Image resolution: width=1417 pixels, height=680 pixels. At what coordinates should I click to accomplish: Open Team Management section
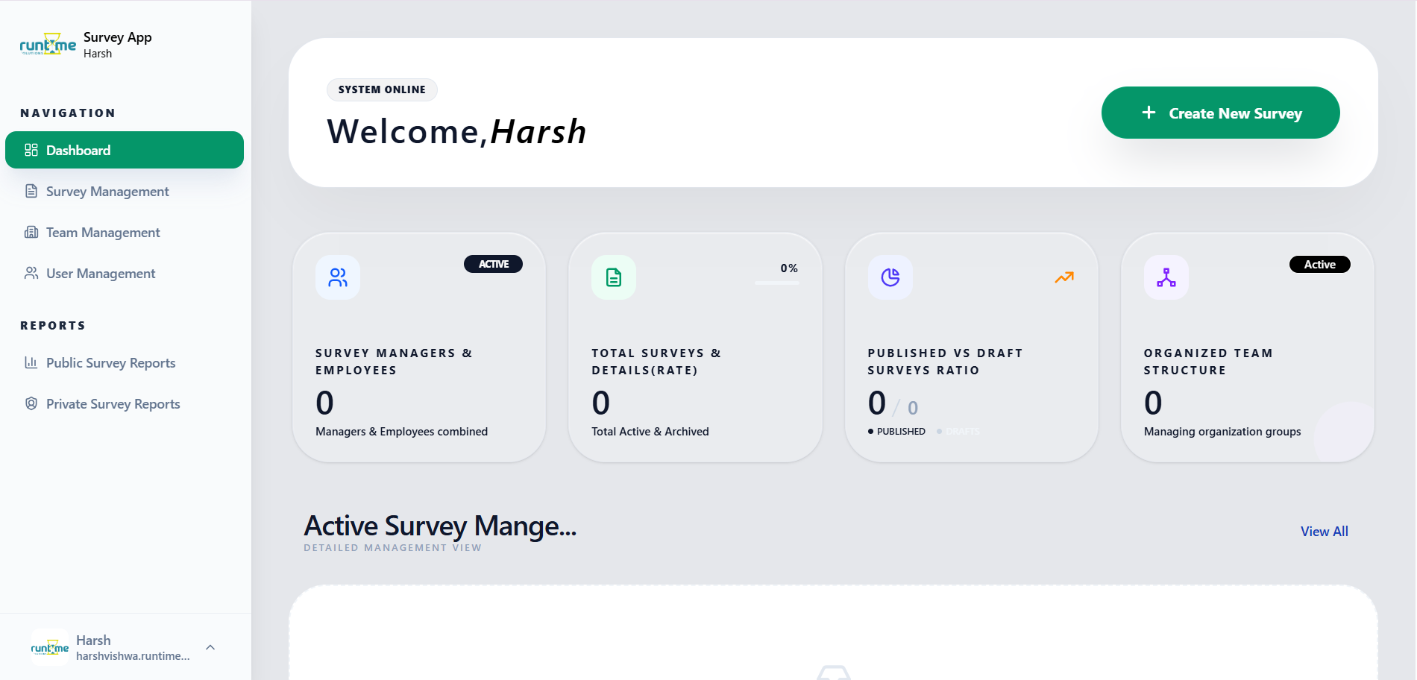point(103,233)
